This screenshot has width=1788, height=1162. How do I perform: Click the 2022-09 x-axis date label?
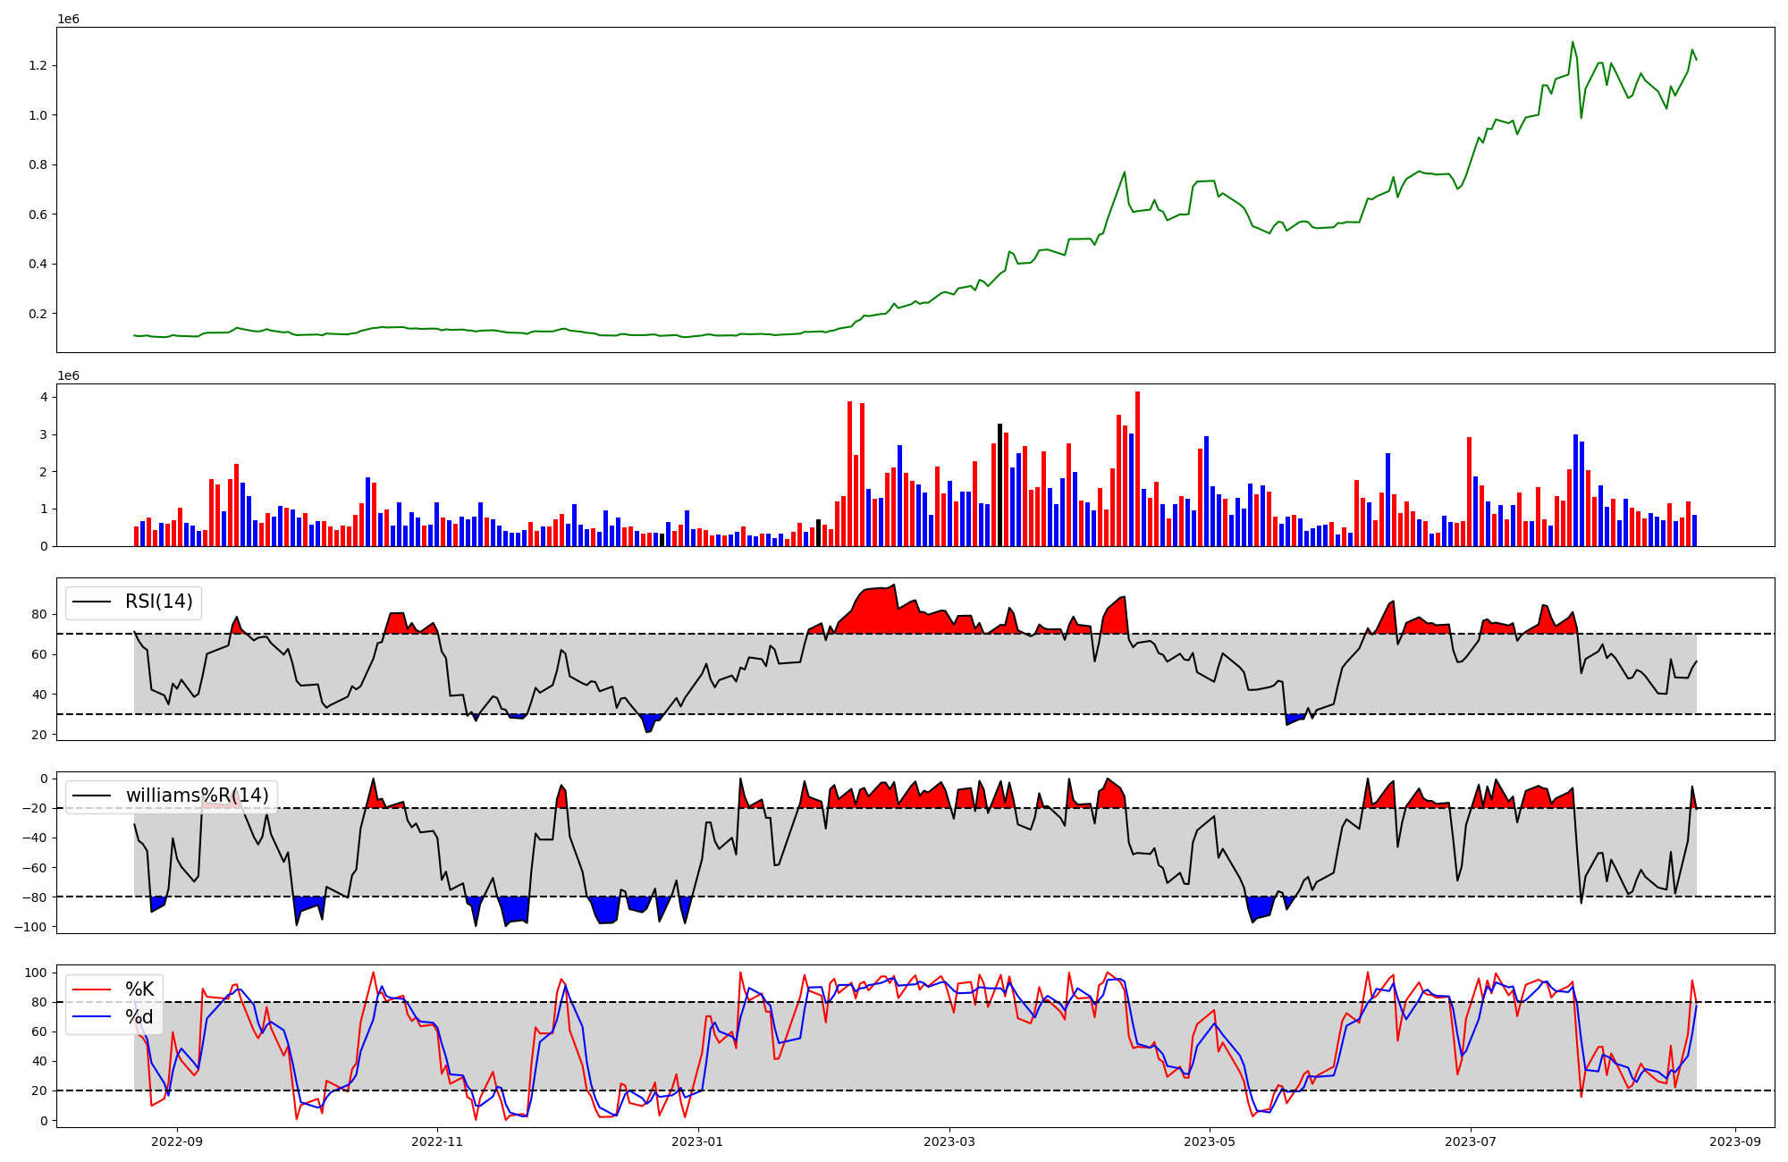pos(177,1141)
